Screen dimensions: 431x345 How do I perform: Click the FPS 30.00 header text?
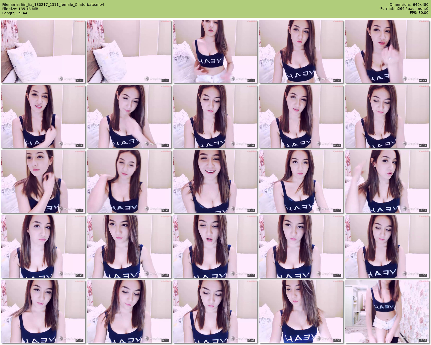tap(419, 13)
